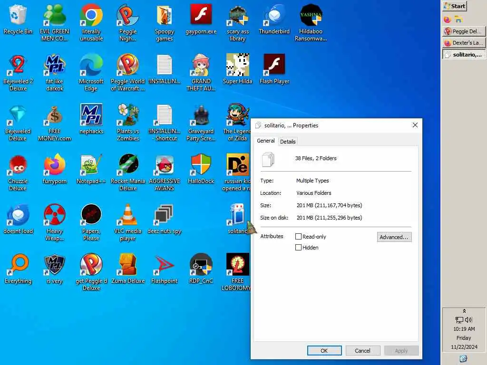Select the General tab in Properties
487x365 pixels.
click(x=266, y=141)
